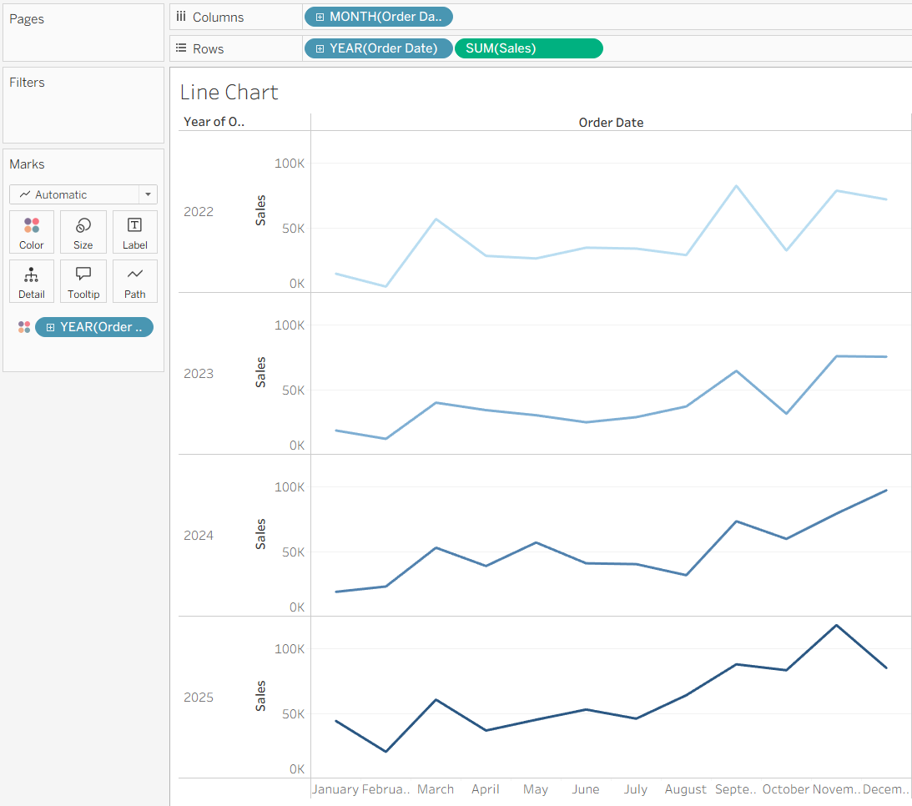This screenshot has width=912, height=806.
Task: Click the Rows shelf icon
Action: (181, 48)
